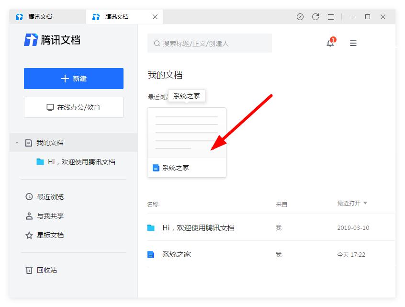Click the compass icon in the title bar

pyautogui.click(x=300, y=17)
